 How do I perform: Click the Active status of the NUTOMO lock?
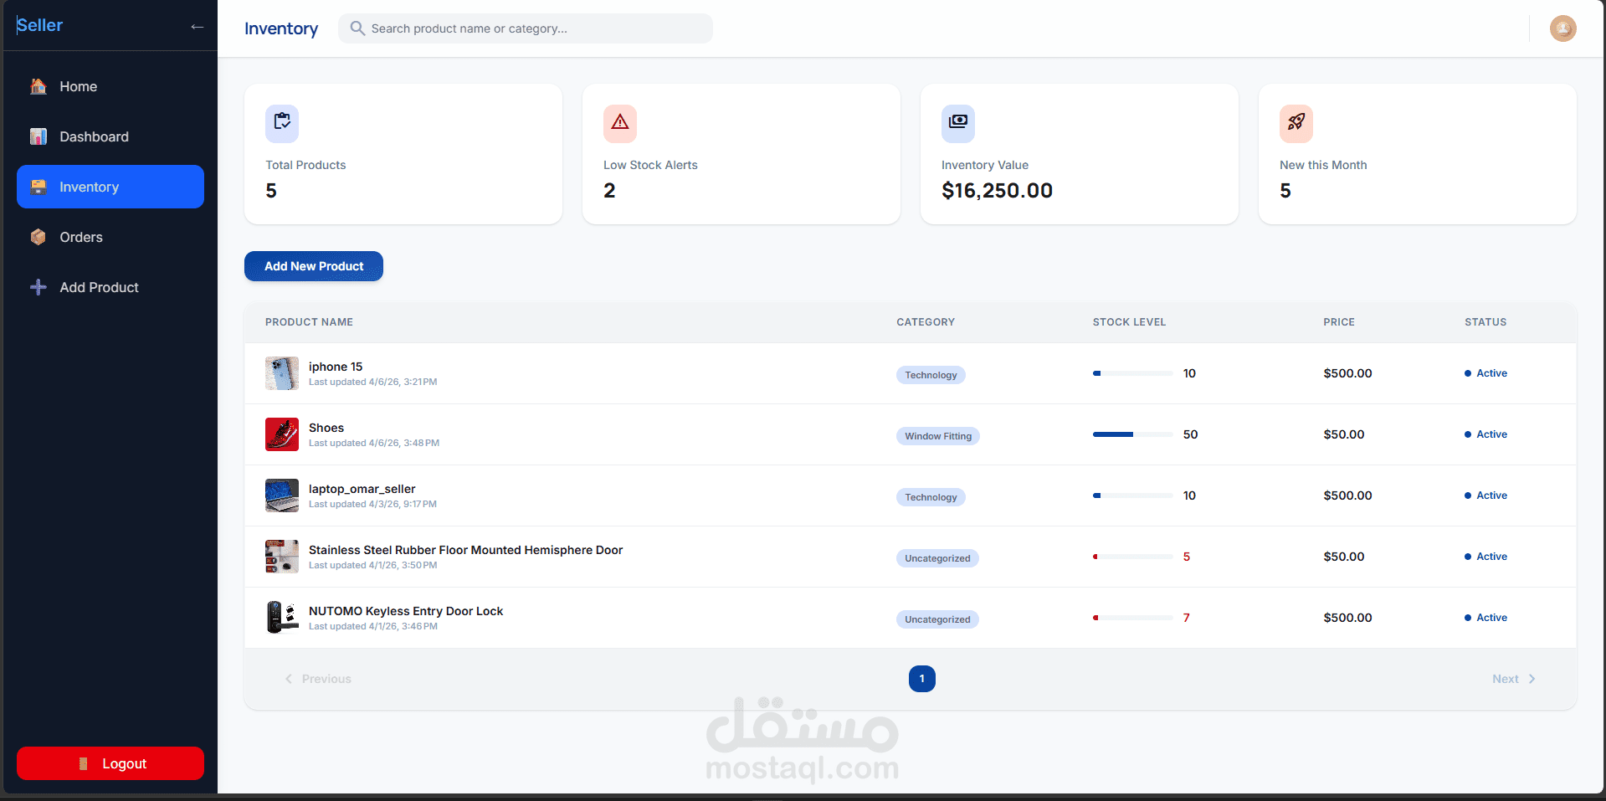click(x=1485, y=618)
